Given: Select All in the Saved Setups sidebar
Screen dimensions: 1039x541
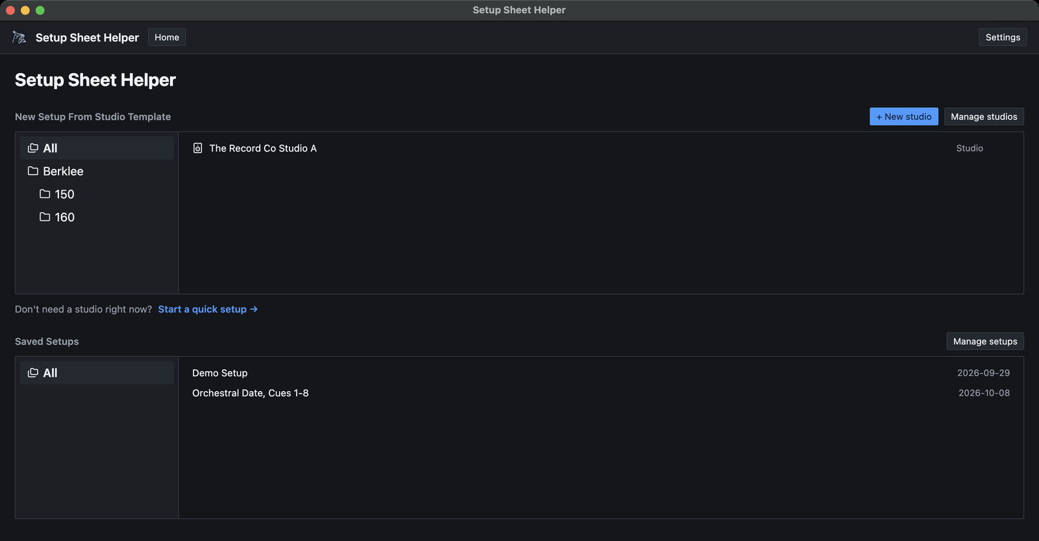Looking at the screenshot, I should click(x=97, y=373).
